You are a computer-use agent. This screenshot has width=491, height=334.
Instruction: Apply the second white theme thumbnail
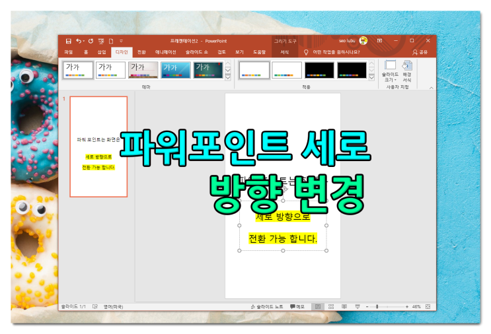(110, 70)
